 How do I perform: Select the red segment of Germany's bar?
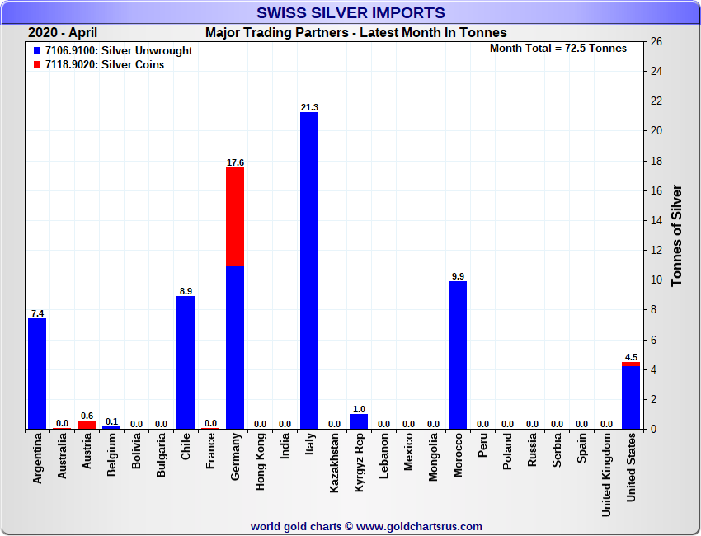point(235,216)
